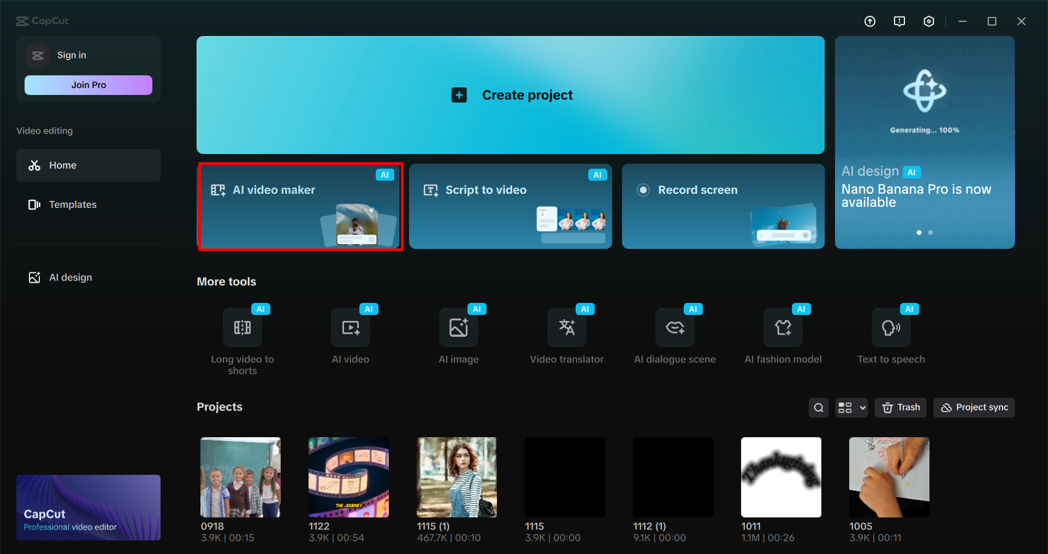Open project 1011 Thanksgiving thumbnail
Image resolution: width=1048 pixels, height=554 pixels.
coord(781,477)
